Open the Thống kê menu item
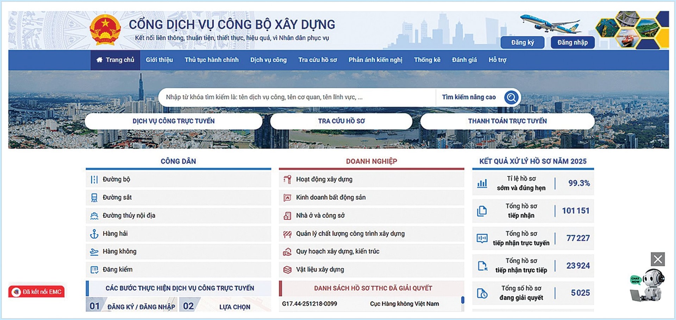The image size is (676, 320). point(427,60)
